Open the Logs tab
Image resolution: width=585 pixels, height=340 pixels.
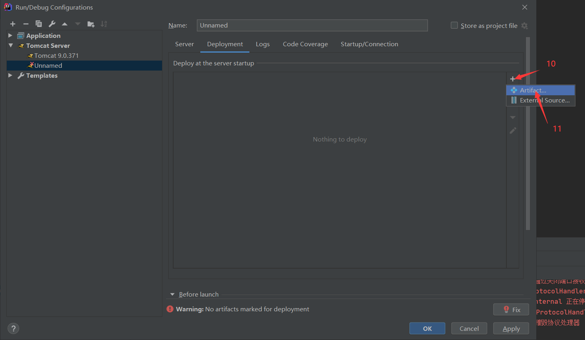(x=263, y=44)
